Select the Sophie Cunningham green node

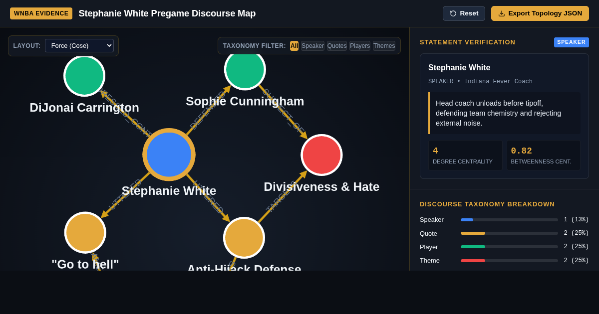(x=245, y=70)
